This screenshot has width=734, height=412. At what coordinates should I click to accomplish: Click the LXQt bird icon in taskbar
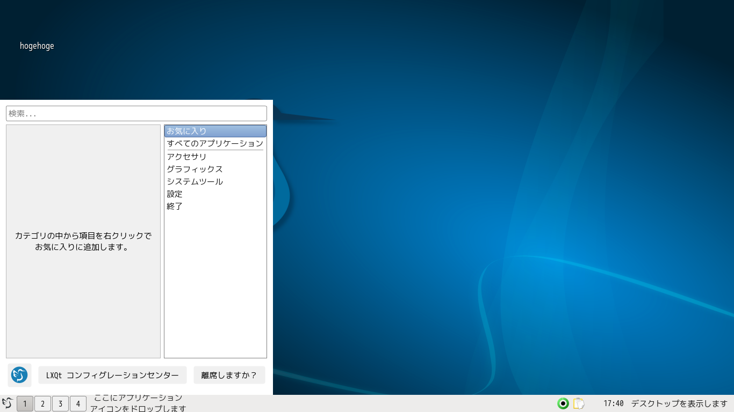[7, 403]
